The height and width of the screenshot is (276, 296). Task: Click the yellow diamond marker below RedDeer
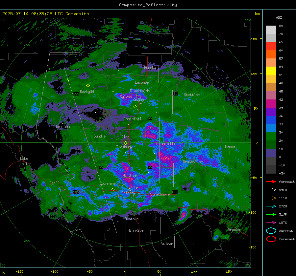pyautogui.click(x=136, y=106)
